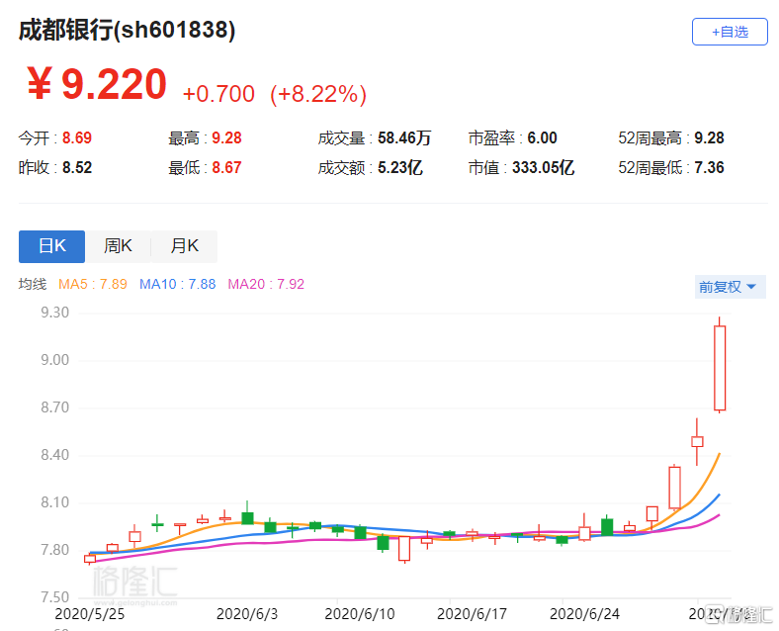Image resolution: width=779 pixels, height=631 pixels.
Task: Click the percent change (+8.22%)
Action: coord(318,94)
